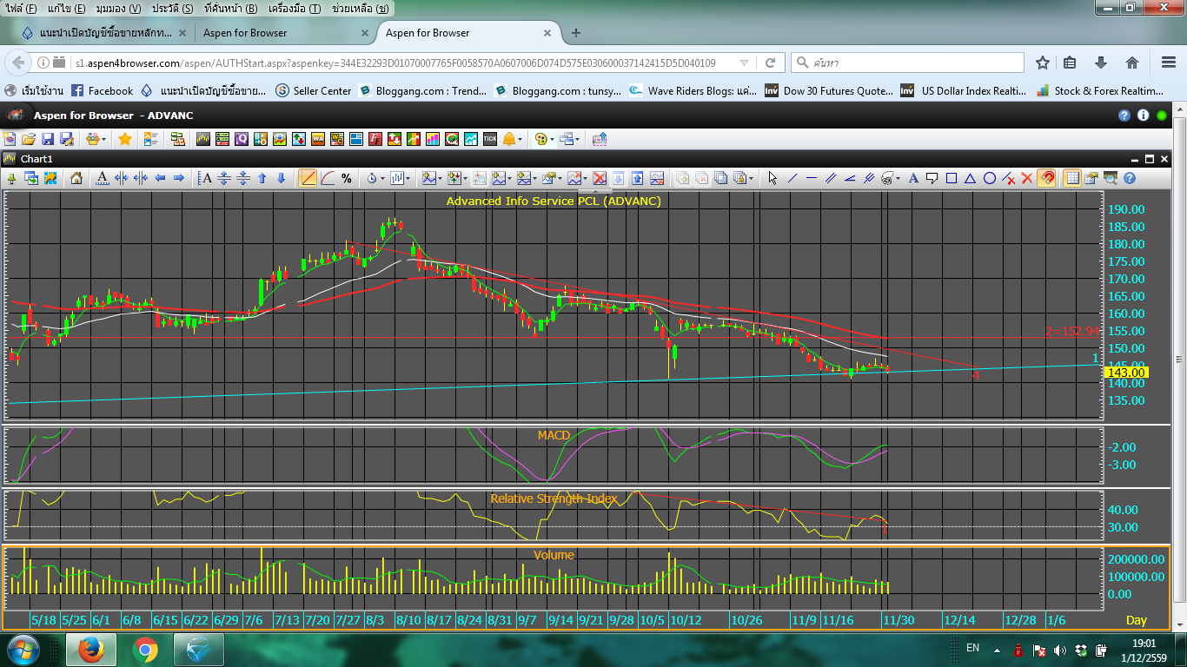The width and height of the screenshot is (1187, 667).
Task: Toggle the magnet snap button
Action: [x=1046, y=178]
